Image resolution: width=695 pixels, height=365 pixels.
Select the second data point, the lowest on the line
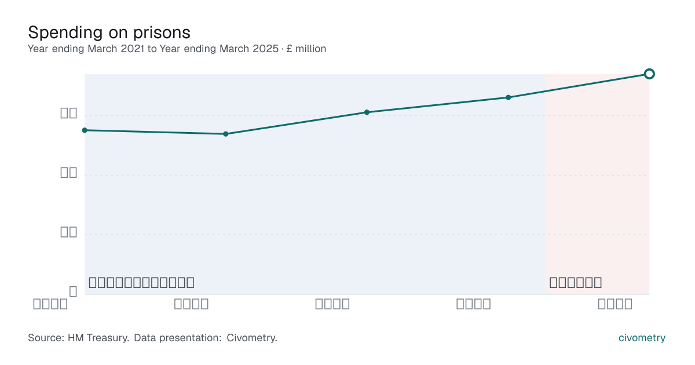coord(226,134)
